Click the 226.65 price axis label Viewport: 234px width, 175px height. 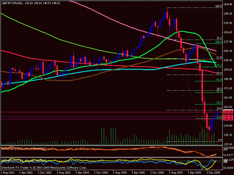click(x=228, y=32)
